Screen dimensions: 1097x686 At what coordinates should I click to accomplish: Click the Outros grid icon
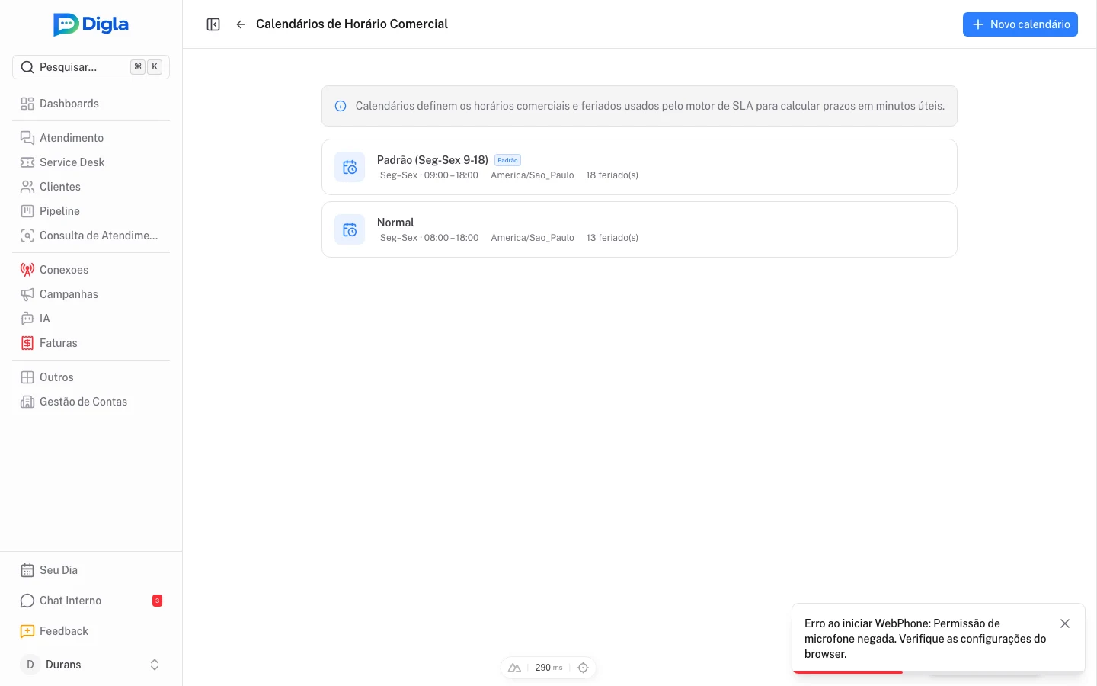[x=27, y=377]
